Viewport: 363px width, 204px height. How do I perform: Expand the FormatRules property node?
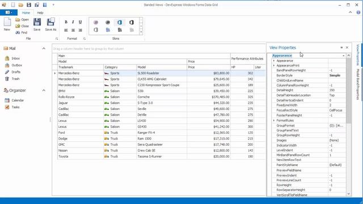274,121
